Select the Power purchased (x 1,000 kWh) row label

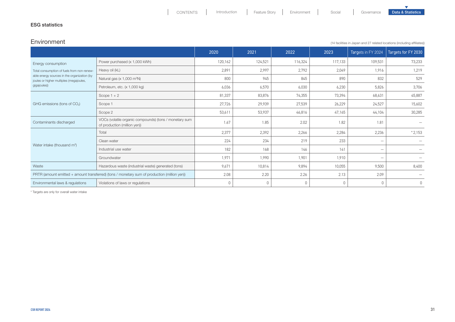click(125, 62)
